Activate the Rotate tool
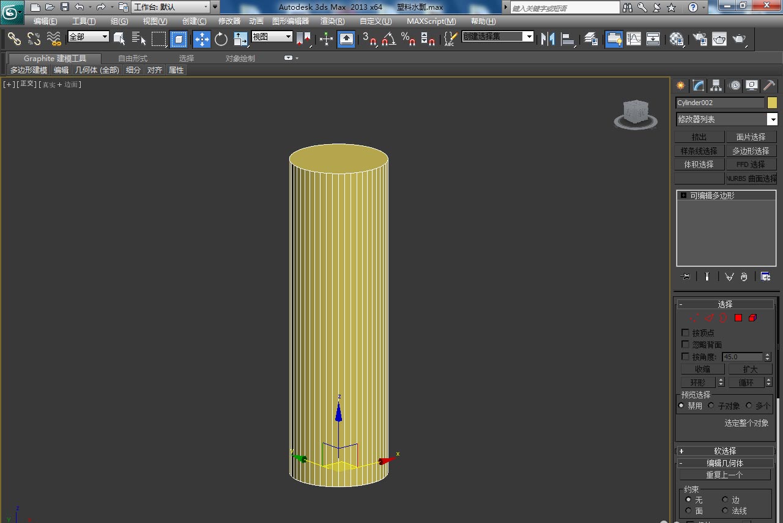This screenshot has height=523, width=783. point(221,39)
